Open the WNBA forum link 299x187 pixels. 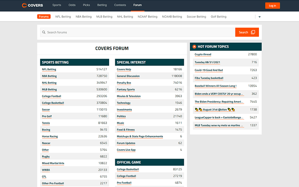[x=46, y=170]
